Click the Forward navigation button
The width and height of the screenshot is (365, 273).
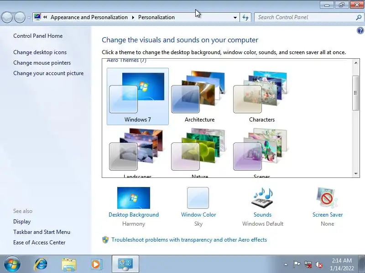pos(20,17)
